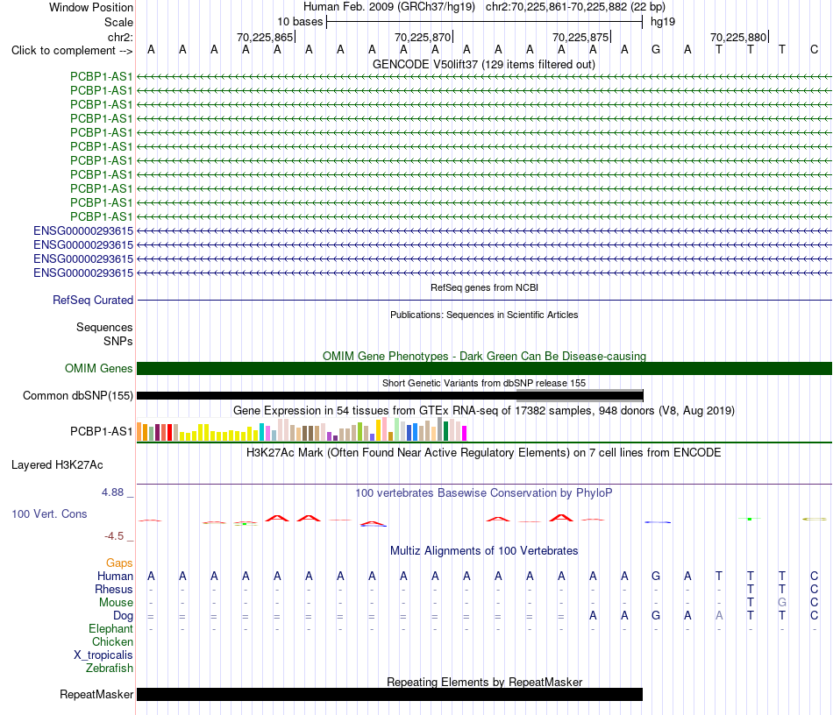Click the OMIM Genes side label
Screen dimensions: 833x715
tap(99, 368)
